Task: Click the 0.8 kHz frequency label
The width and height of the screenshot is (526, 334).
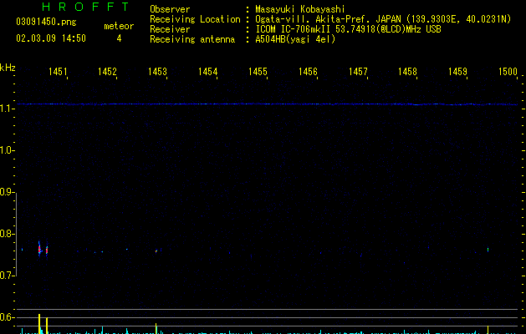Action: point(7,234)
